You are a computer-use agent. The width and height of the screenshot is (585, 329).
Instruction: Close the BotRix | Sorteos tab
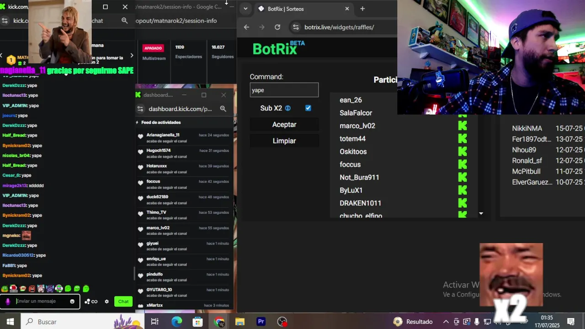click(x=347, y=9)
